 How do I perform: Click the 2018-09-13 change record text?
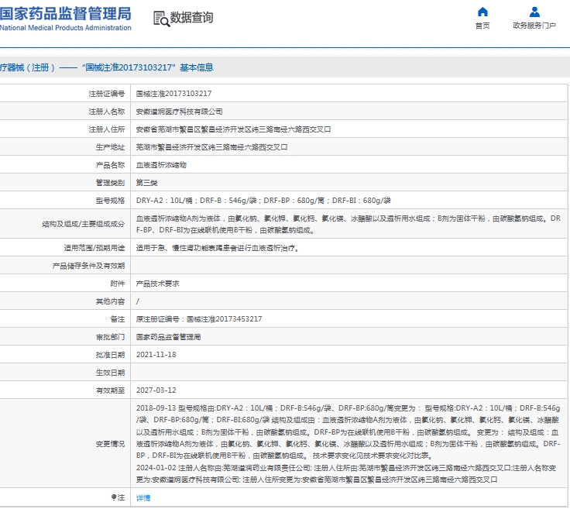(349, 432)
